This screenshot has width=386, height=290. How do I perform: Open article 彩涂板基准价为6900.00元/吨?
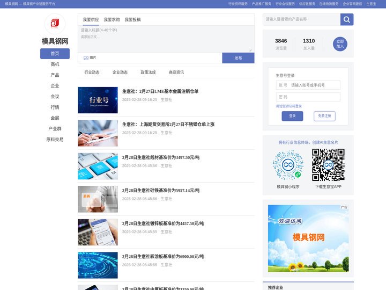pos(163,257)
